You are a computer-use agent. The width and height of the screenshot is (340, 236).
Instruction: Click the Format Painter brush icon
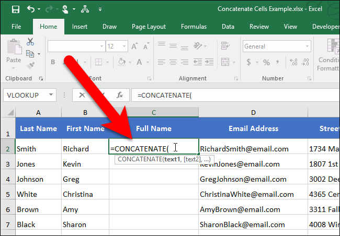[30, 65]
